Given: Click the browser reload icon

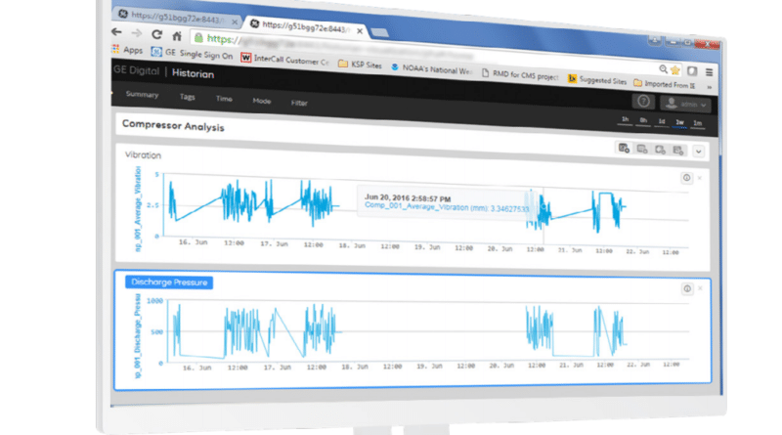Looking at the screenshot, I should tap(156, 32).
